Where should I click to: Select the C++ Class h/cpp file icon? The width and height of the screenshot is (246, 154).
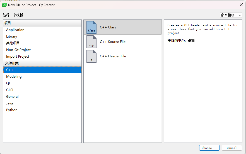coord(91,27)
